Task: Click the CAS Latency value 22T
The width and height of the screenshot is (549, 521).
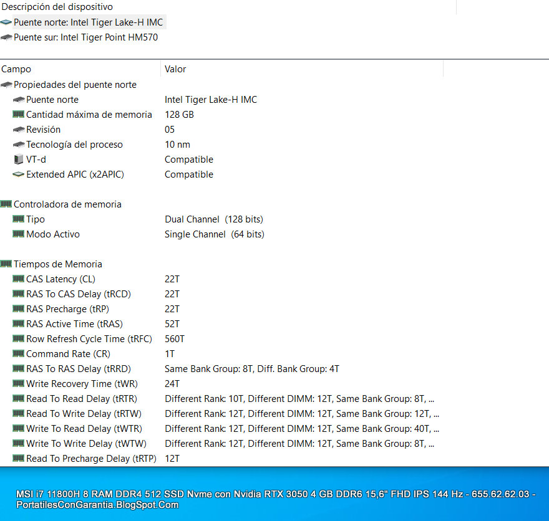Action: point(172,279)
